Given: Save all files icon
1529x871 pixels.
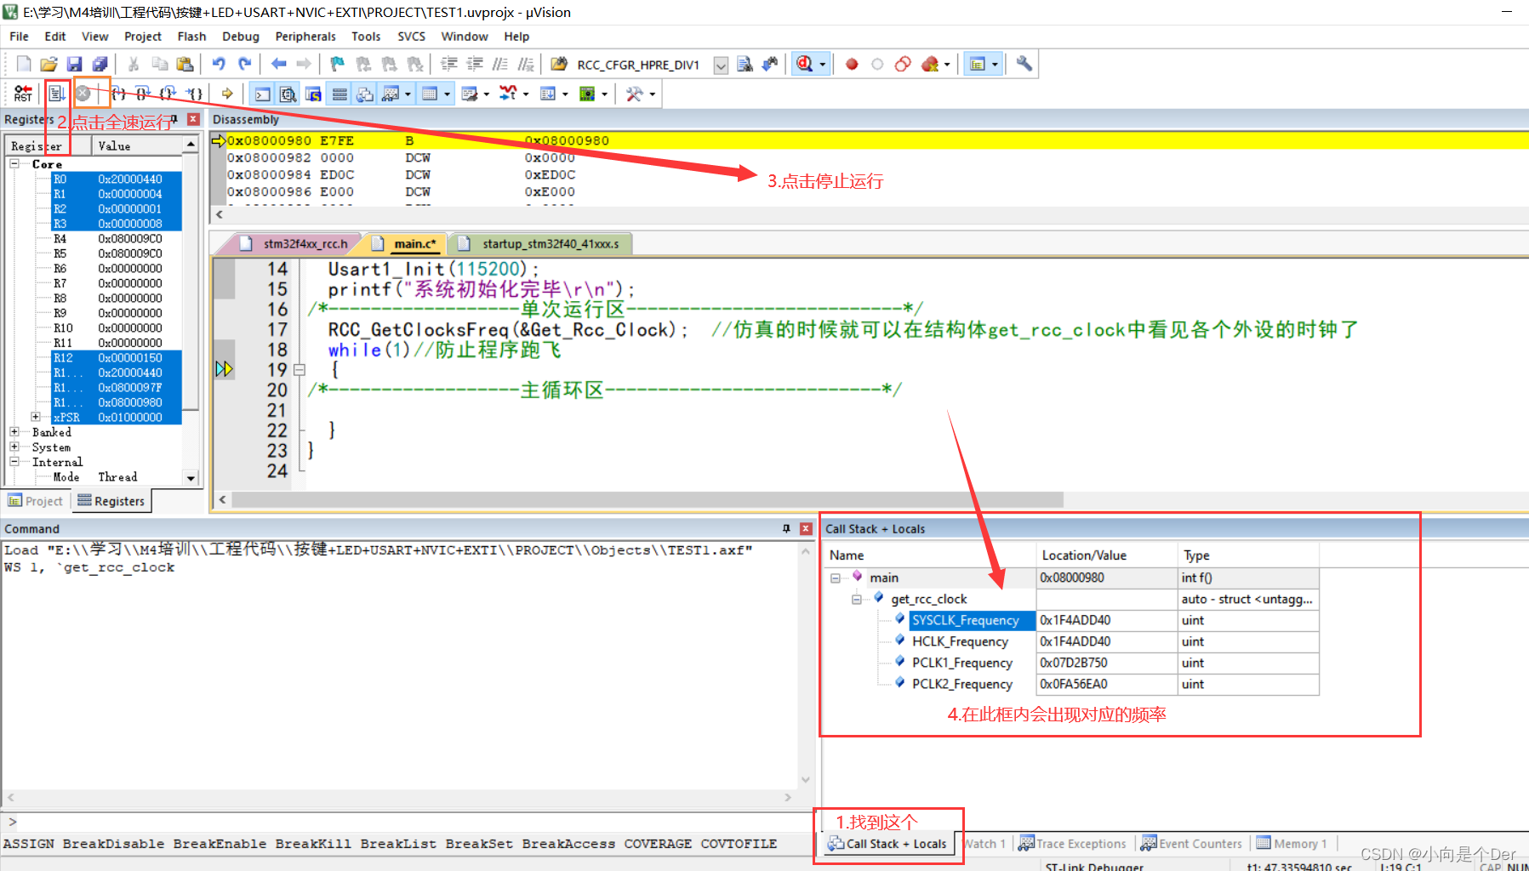Looking at the screenshot, I should point(100,64).
